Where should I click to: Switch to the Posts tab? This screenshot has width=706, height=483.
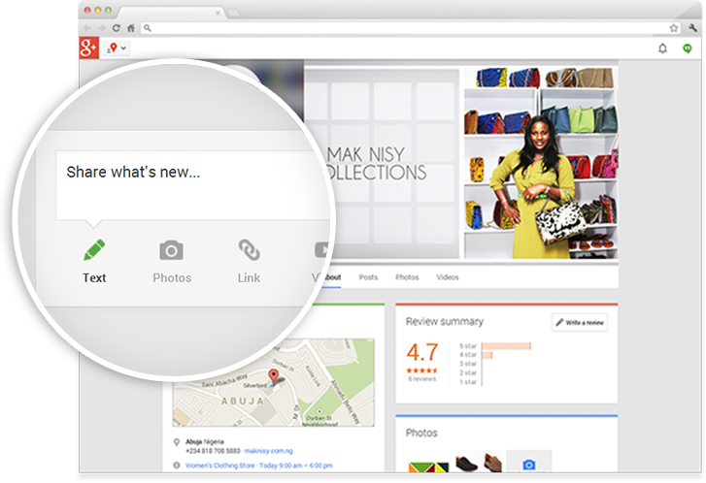(368, 277)
